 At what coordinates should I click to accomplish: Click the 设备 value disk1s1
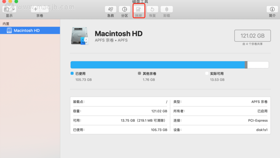pyautogui.click(x=262, y=130)
